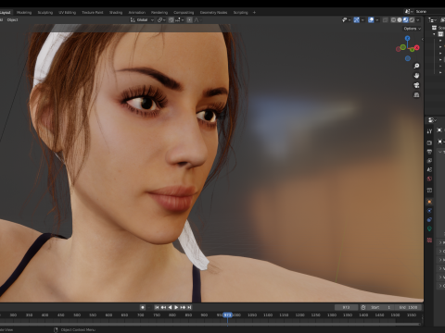Image resolution: width=445 pixels, height=333 pixels.
Task: Switch to solid viewport shading
Action: pos(400,19)
